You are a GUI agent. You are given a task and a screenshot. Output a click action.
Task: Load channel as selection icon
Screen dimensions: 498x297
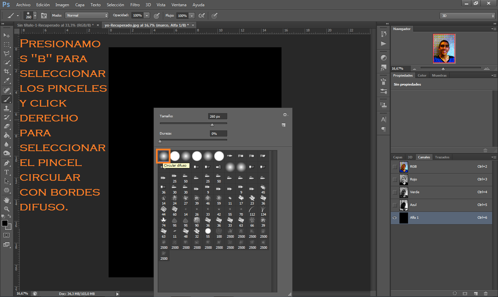[x=455, y=294]
